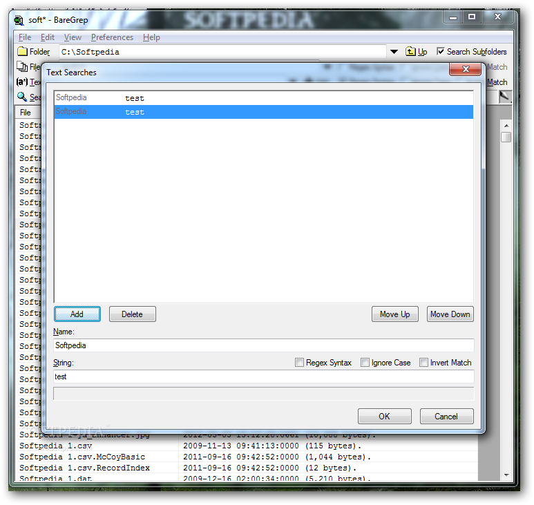Enable Ignore Case checkbox
534x505 pixels.
[x=365, y=362]
